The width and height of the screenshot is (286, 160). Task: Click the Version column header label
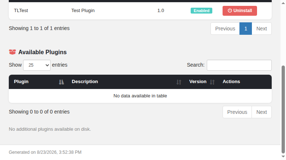[198, 82]
